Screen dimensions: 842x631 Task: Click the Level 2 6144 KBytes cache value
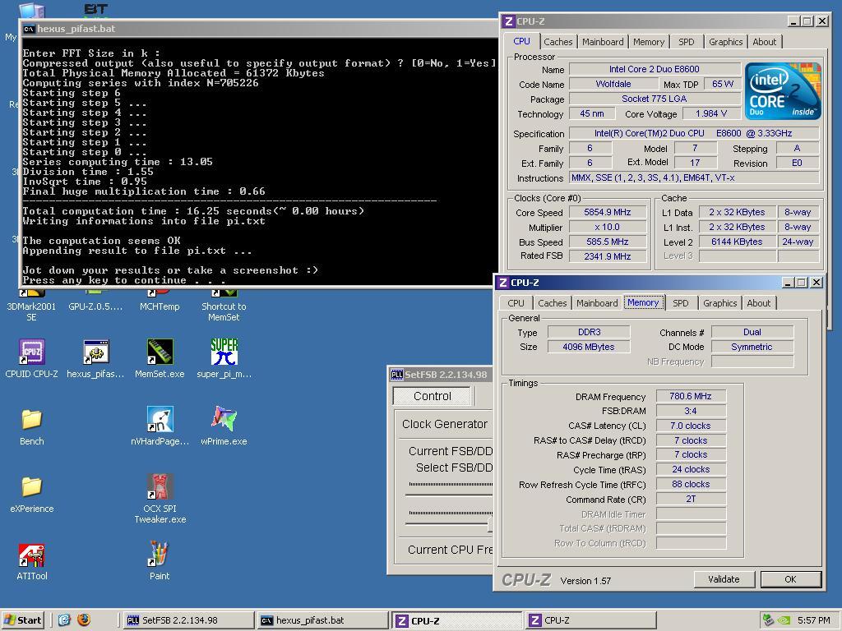click(737, 242)
